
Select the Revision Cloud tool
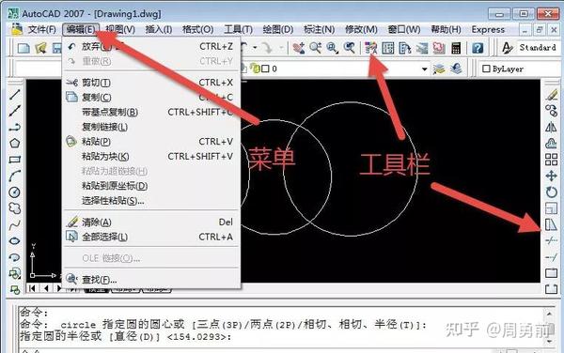click(x=14, y=208)
